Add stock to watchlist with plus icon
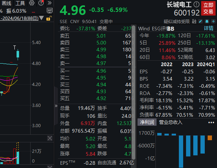The image size is (217, 168). (x=213, y=21)
